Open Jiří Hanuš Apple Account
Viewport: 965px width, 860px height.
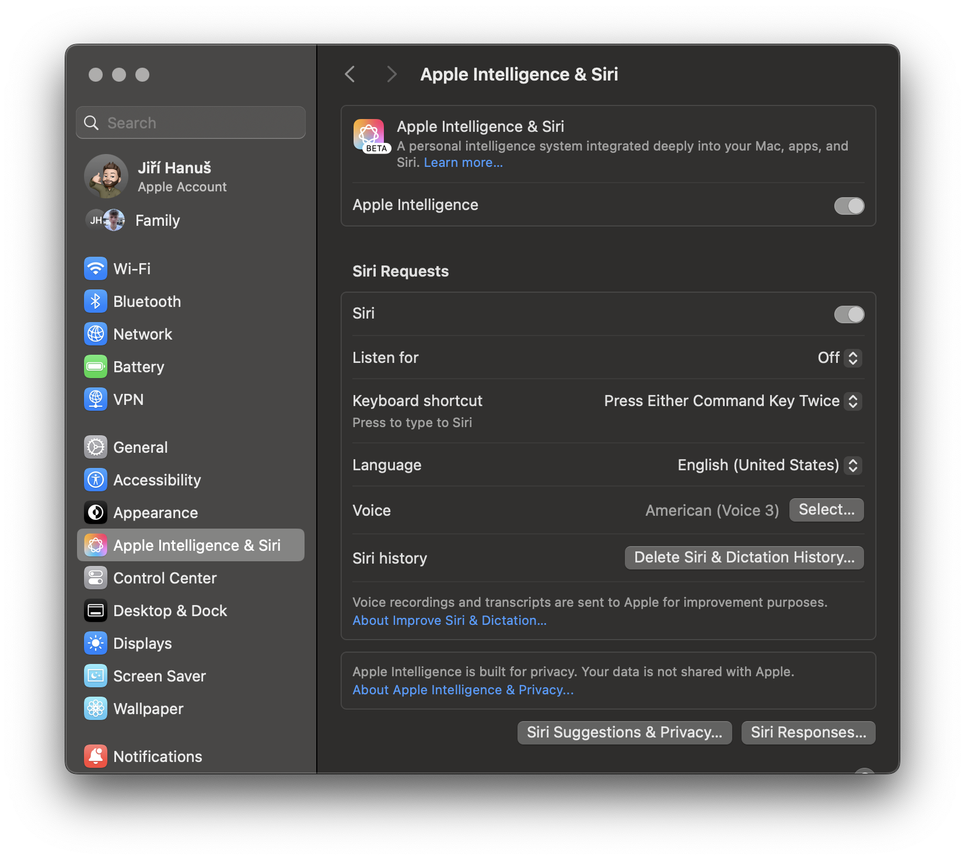(191, 176)
